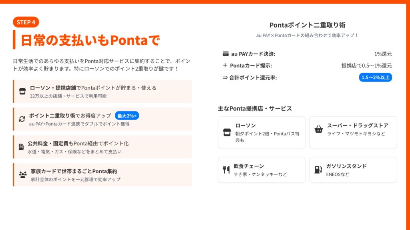Click the credit card icon beside au PAYカード決済
This screenshot has height=230, width=410.
225,54
